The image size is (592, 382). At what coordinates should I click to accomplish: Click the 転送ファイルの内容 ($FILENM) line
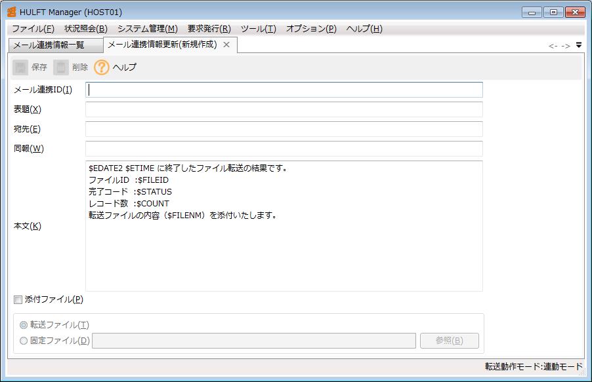tap(182, 216)
